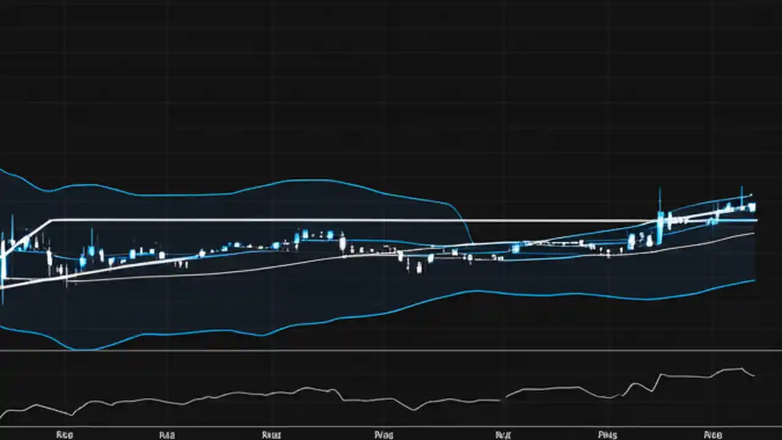
Task: Click the axis label Rce
Action: click(x=64, y=435)
